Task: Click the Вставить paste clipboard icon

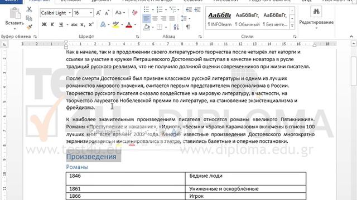Action: coord(15,13)
